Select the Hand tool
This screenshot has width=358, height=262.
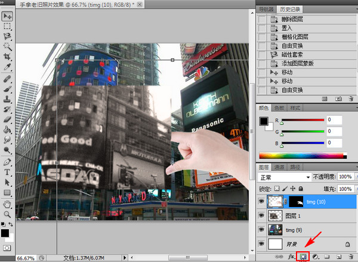click(7, 204)
